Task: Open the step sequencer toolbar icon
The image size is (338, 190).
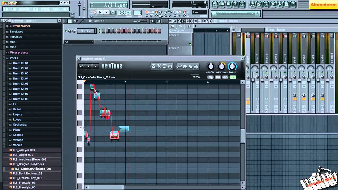Action: coord(222,4)
